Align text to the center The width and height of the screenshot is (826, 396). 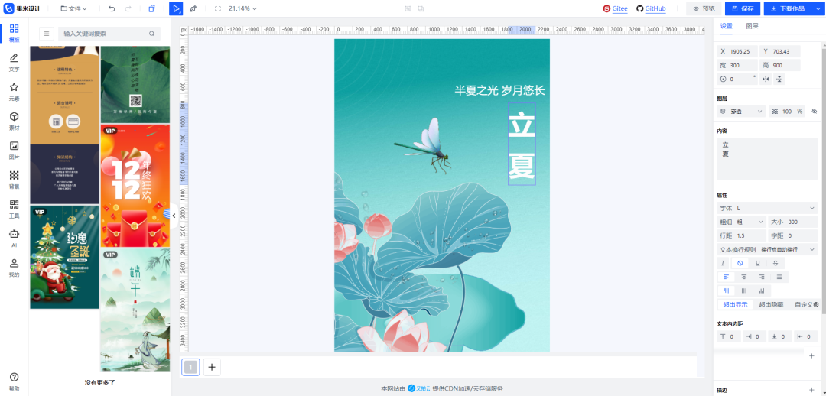click(744, 277)
